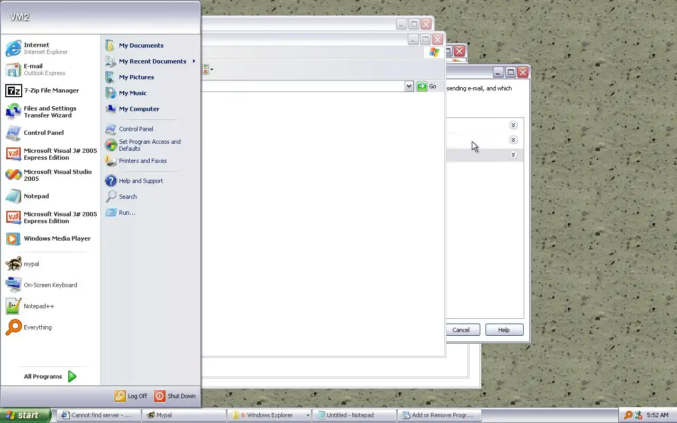This screenshot has height=423, width=677.
Task: Launch 7-Zip File Manager
Action: (51, 90)
